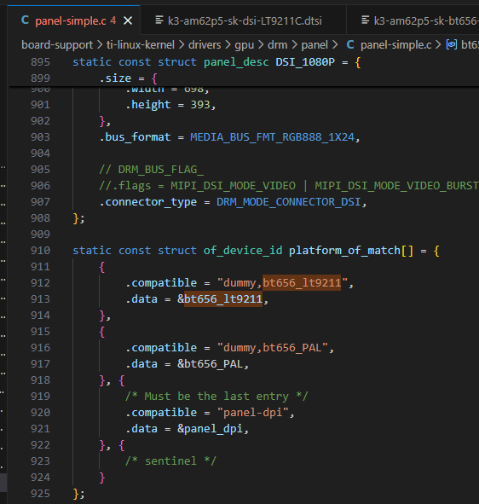Select drm breadcrumb segment
Image resolution: width=479 pixels, height=504 pixels.
point(278,44)
